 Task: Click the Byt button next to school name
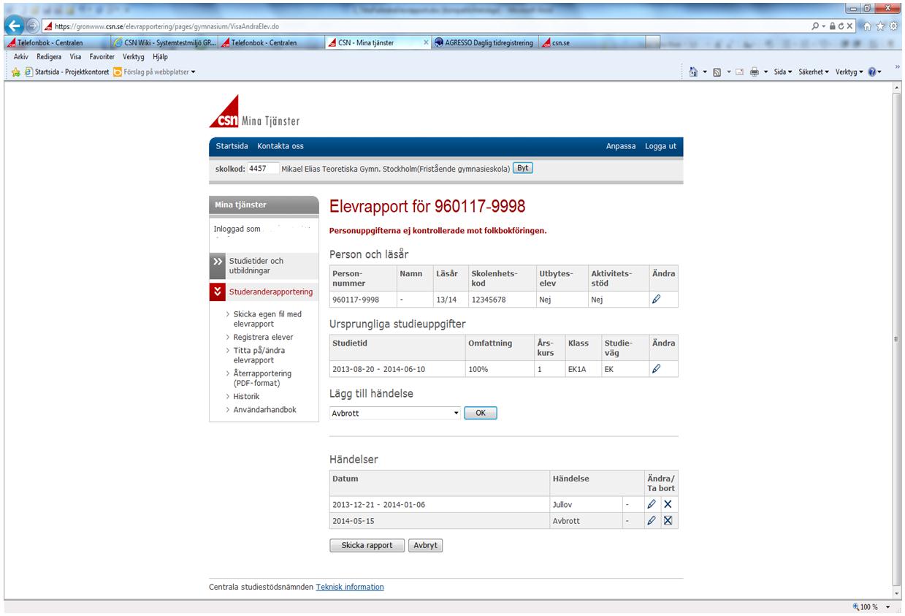[522, 167]
